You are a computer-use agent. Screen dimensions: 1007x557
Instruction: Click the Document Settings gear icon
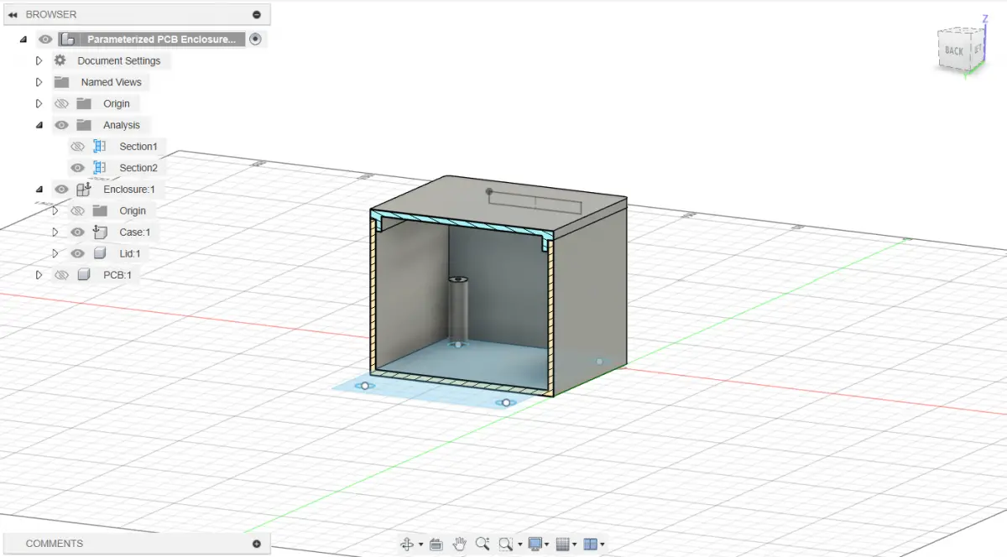coord(60,60)
